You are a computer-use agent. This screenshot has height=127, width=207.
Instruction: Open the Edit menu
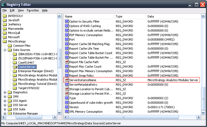click(12, 10)
